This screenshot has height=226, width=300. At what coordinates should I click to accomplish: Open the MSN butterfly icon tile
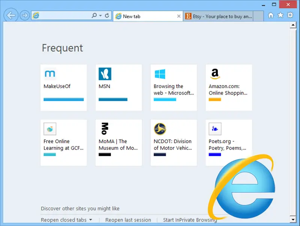click(x=105, y=74)
